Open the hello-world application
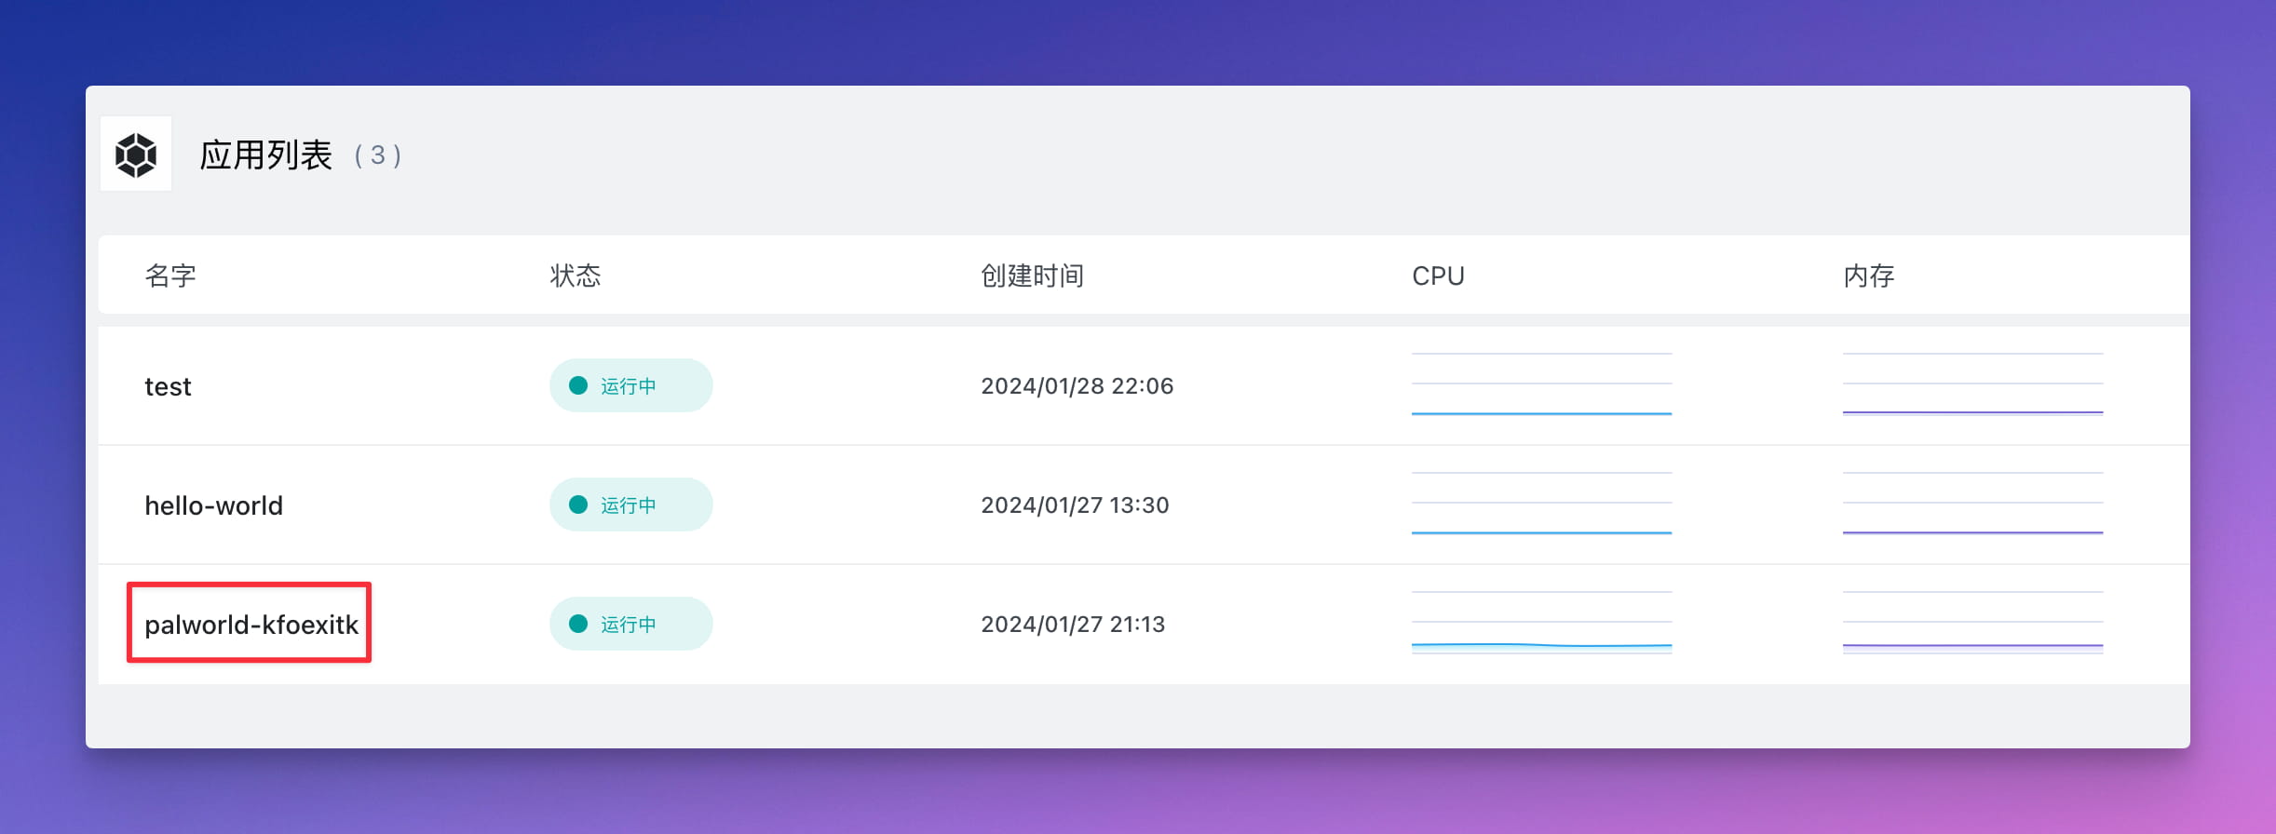This screenshot has width=2276, height=834. point(213,505)
